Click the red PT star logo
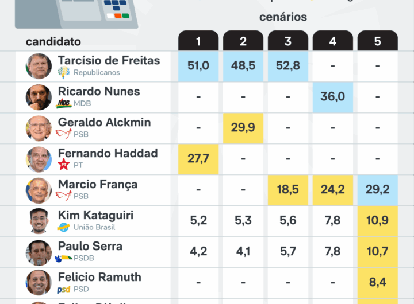 click(x=63, y=165)
